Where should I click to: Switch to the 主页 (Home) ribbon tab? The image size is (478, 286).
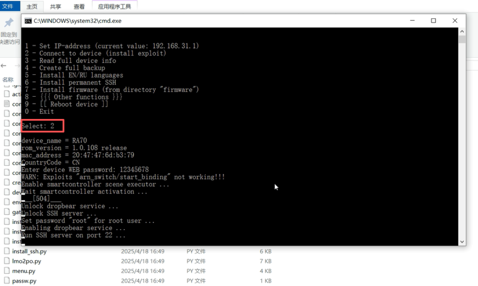pos(32,7)
